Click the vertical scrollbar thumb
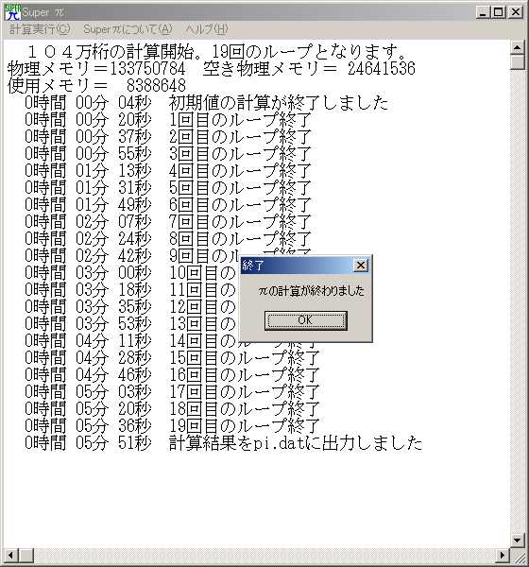The width and height of the screenshot is (529, 567). pyautogui.click(x=517, y=61)
